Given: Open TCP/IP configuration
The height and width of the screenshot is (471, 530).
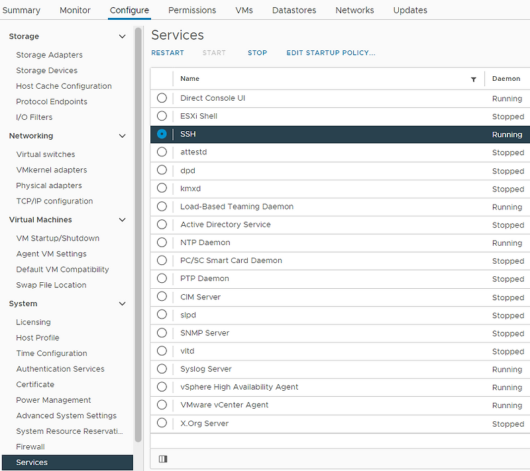Looking at the screenshot, I should [x=54, y=201].
